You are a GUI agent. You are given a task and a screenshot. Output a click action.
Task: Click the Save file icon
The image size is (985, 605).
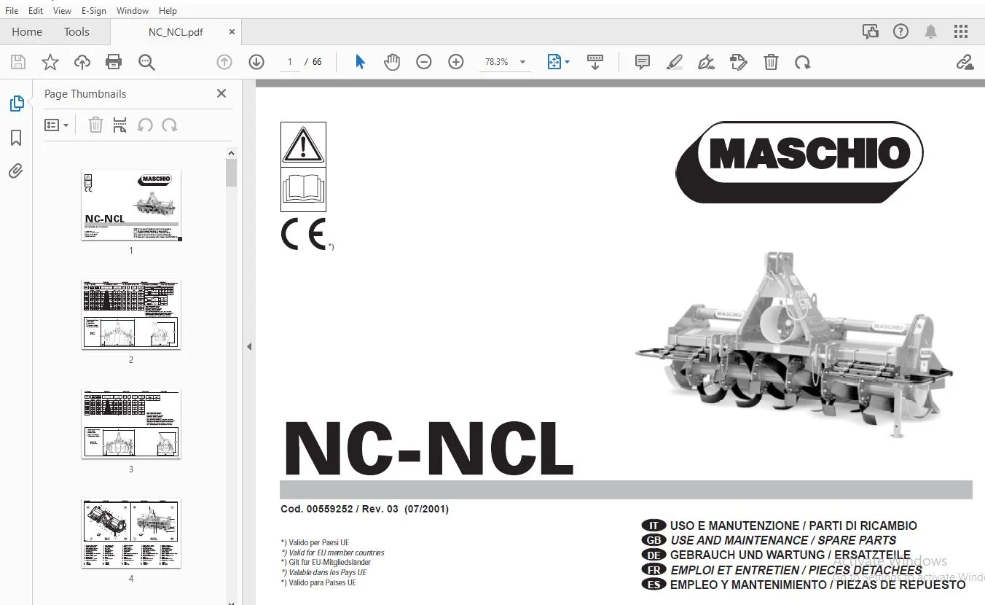tap(18, 63)
